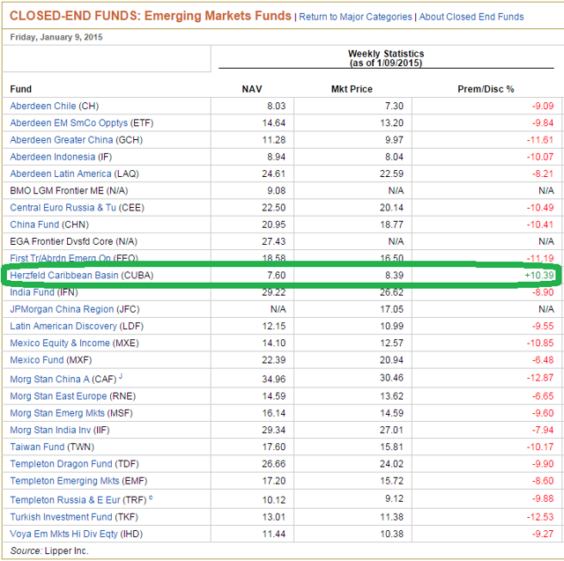Click the Fund column header
The height and width of the screenshot is (561, 564).
click(x=21, y=89)
